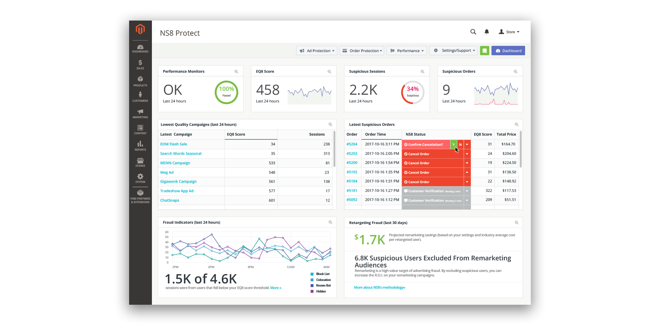Expand status dropdown for order #5203

pyautogui.click(x=467, y=154)
